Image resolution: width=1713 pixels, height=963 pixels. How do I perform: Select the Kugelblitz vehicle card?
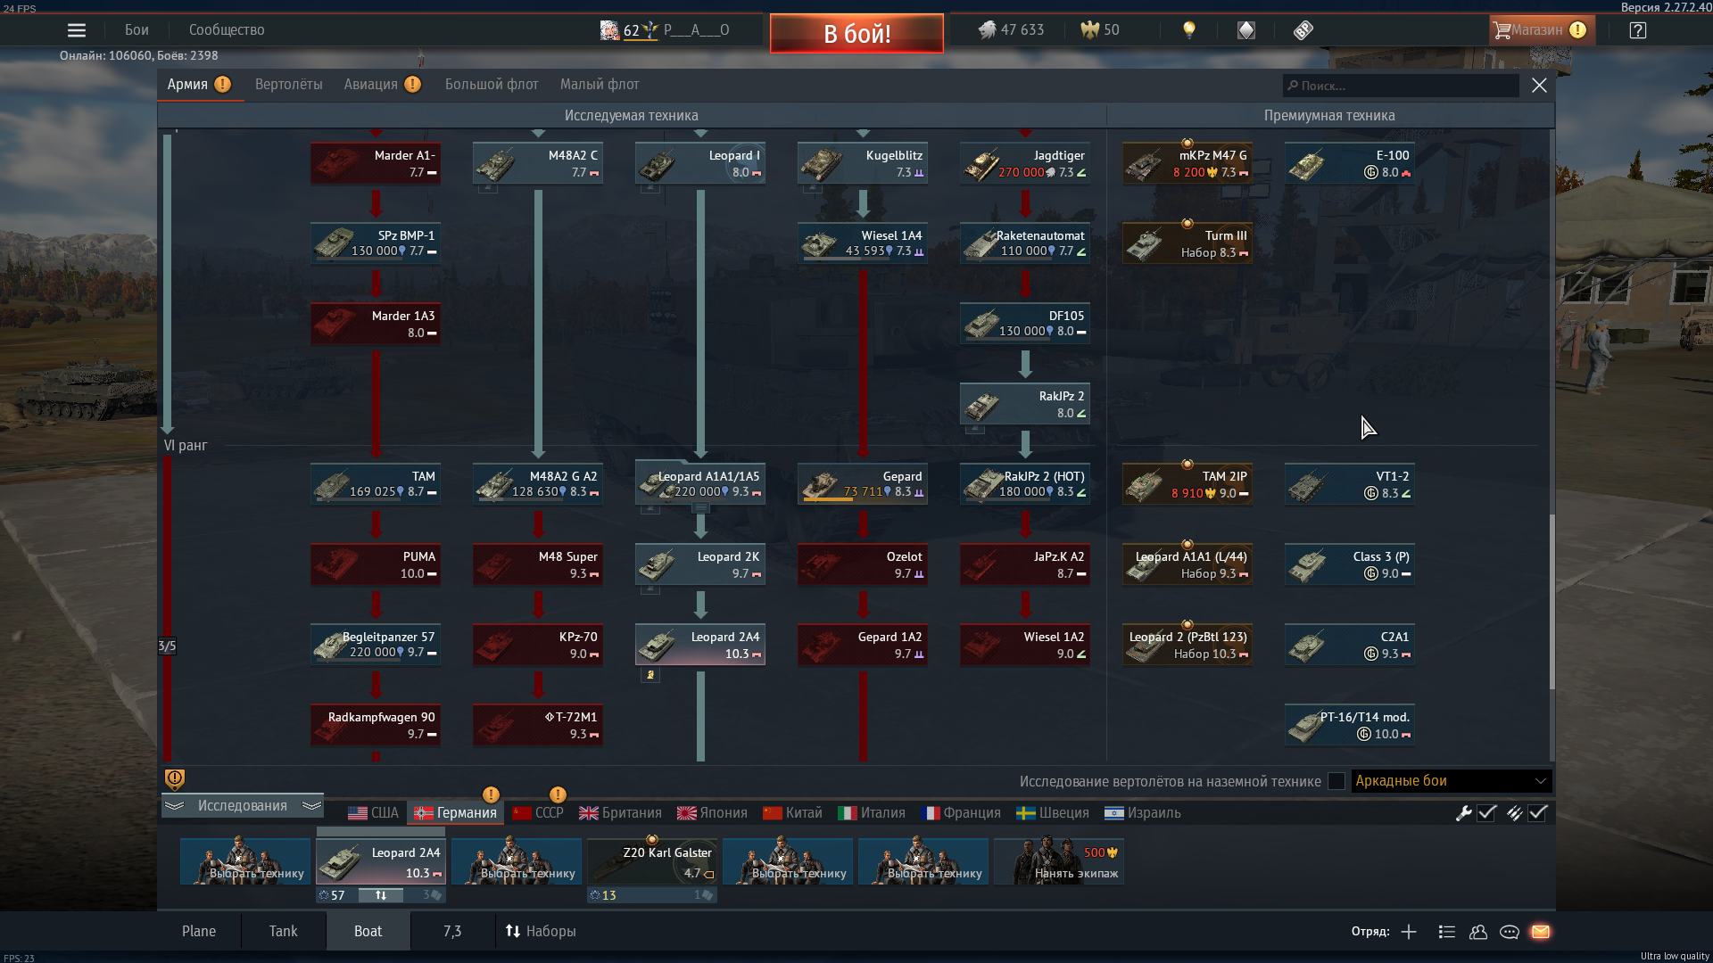[863, 164]
